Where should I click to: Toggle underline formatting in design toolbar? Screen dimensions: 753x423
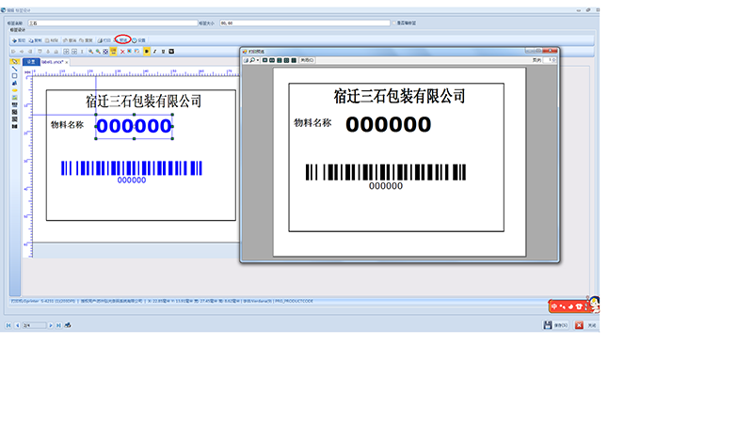pos(163,52)
